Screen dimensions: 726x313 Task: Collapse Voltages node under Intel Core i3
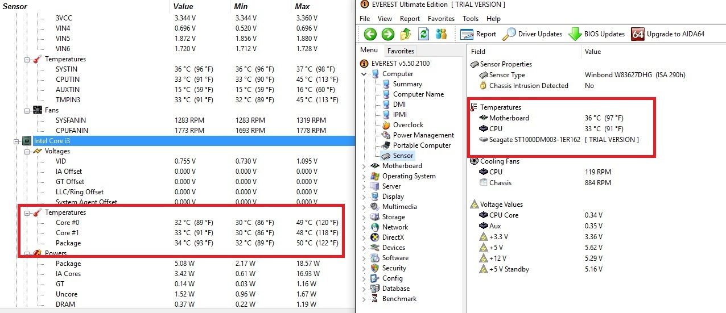pos(27,151)
